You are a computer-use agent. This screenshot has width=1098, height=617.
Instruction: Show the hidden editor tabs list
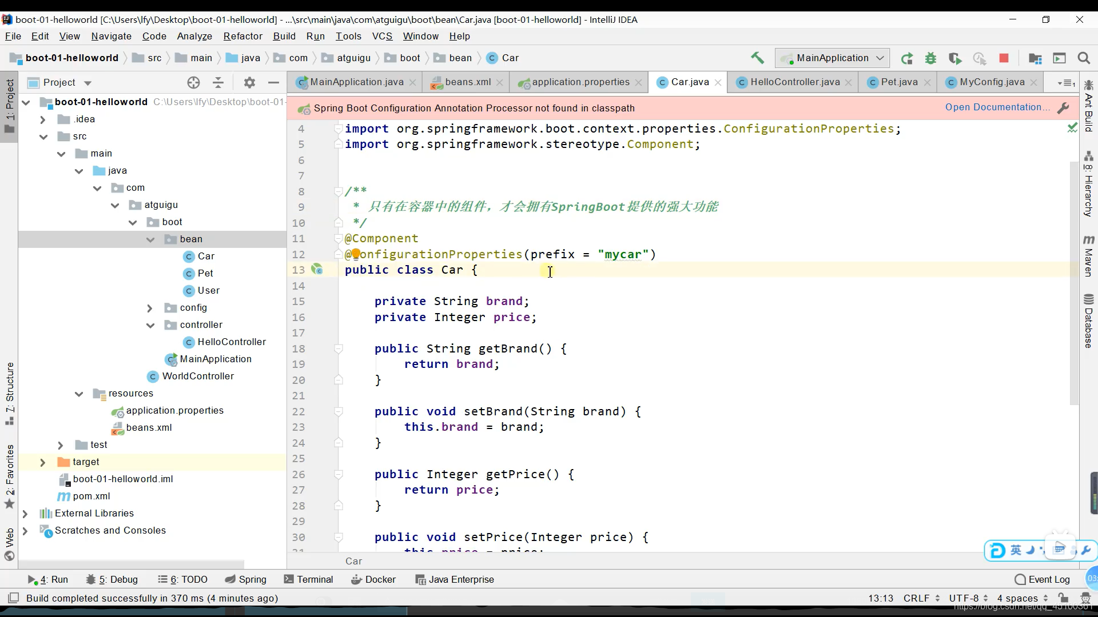click(x=1067, y=83)
